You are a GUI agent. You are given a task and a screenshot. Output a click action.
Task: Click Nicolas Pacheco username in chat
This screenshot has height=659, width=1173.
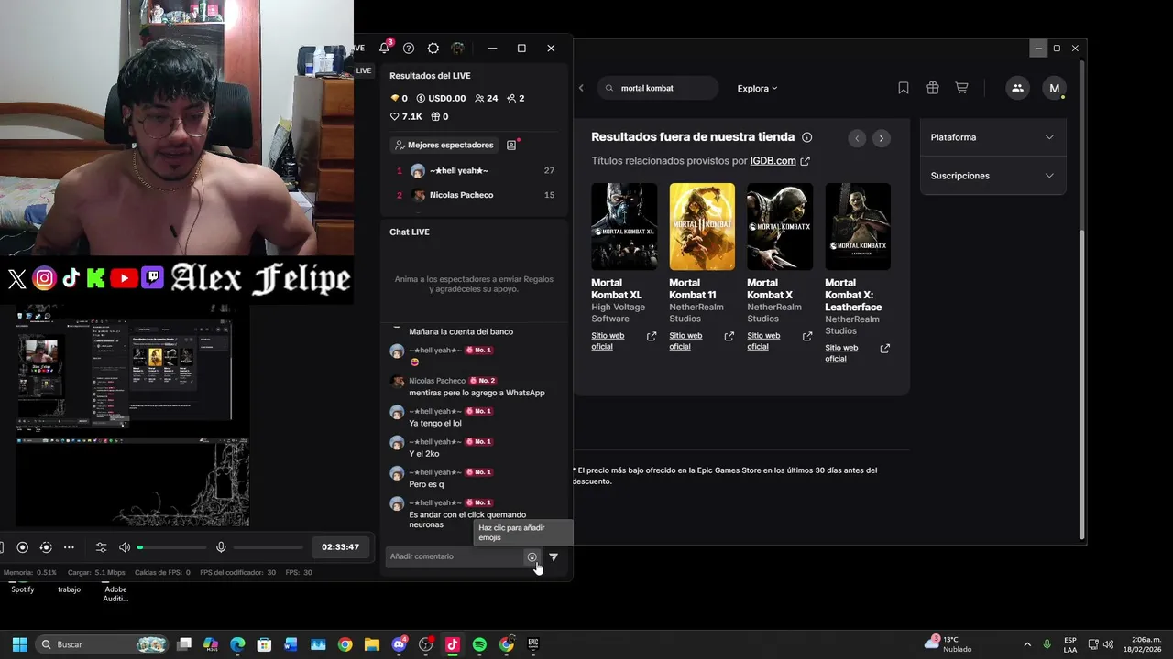coord(437,381)
